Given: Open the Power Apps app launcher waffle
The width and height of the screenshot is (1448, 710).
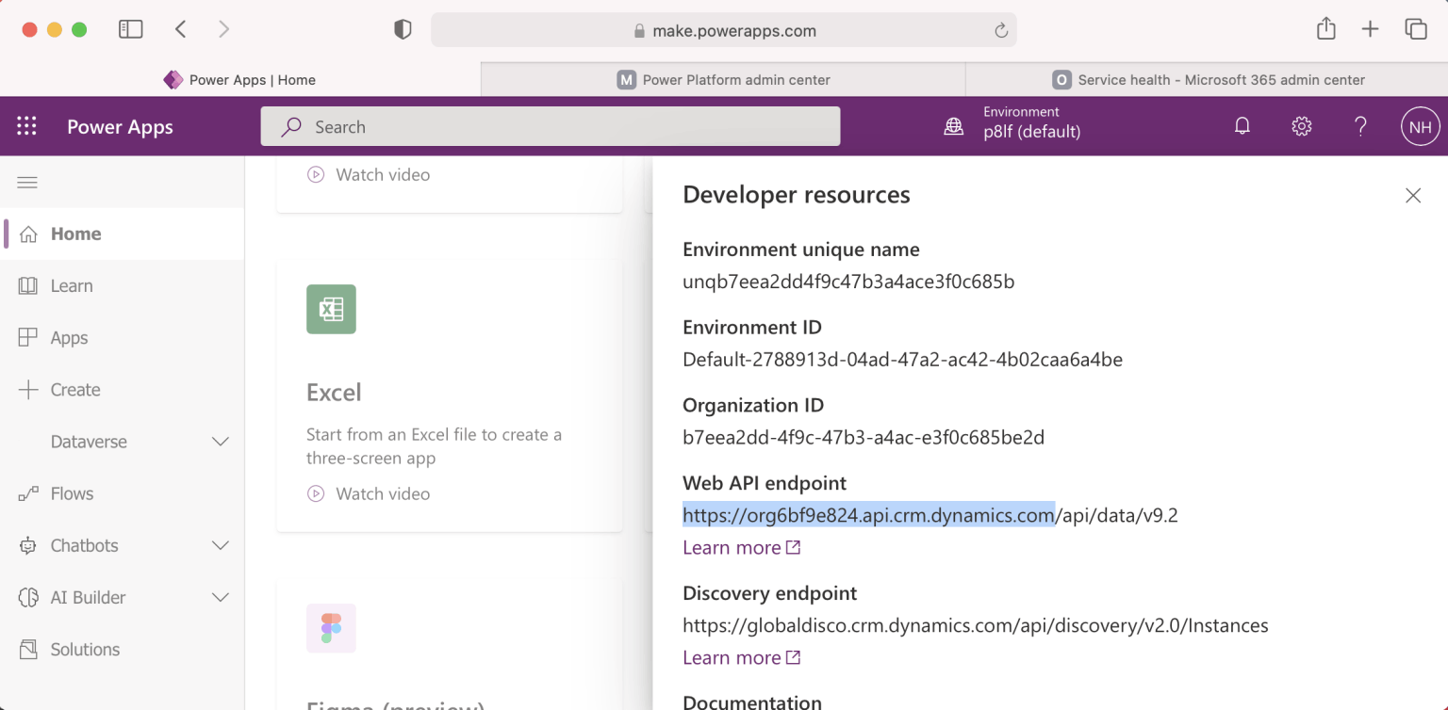Looking at the screenshot, I should pos(26,126).
